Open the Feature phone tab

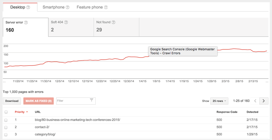click(x=90, y=7)
